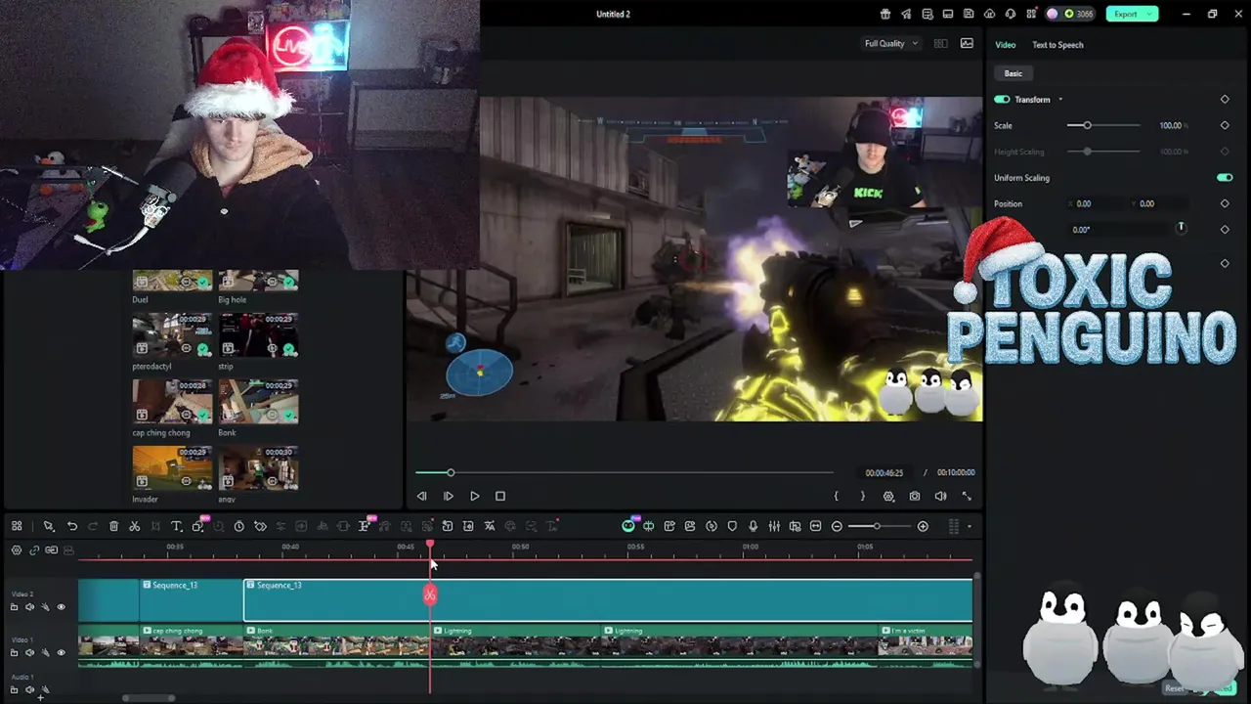The width and height of the screenshot is (1251, 704).
Task: Add keyframe for Transform diamond
Action: point(1225,100)
